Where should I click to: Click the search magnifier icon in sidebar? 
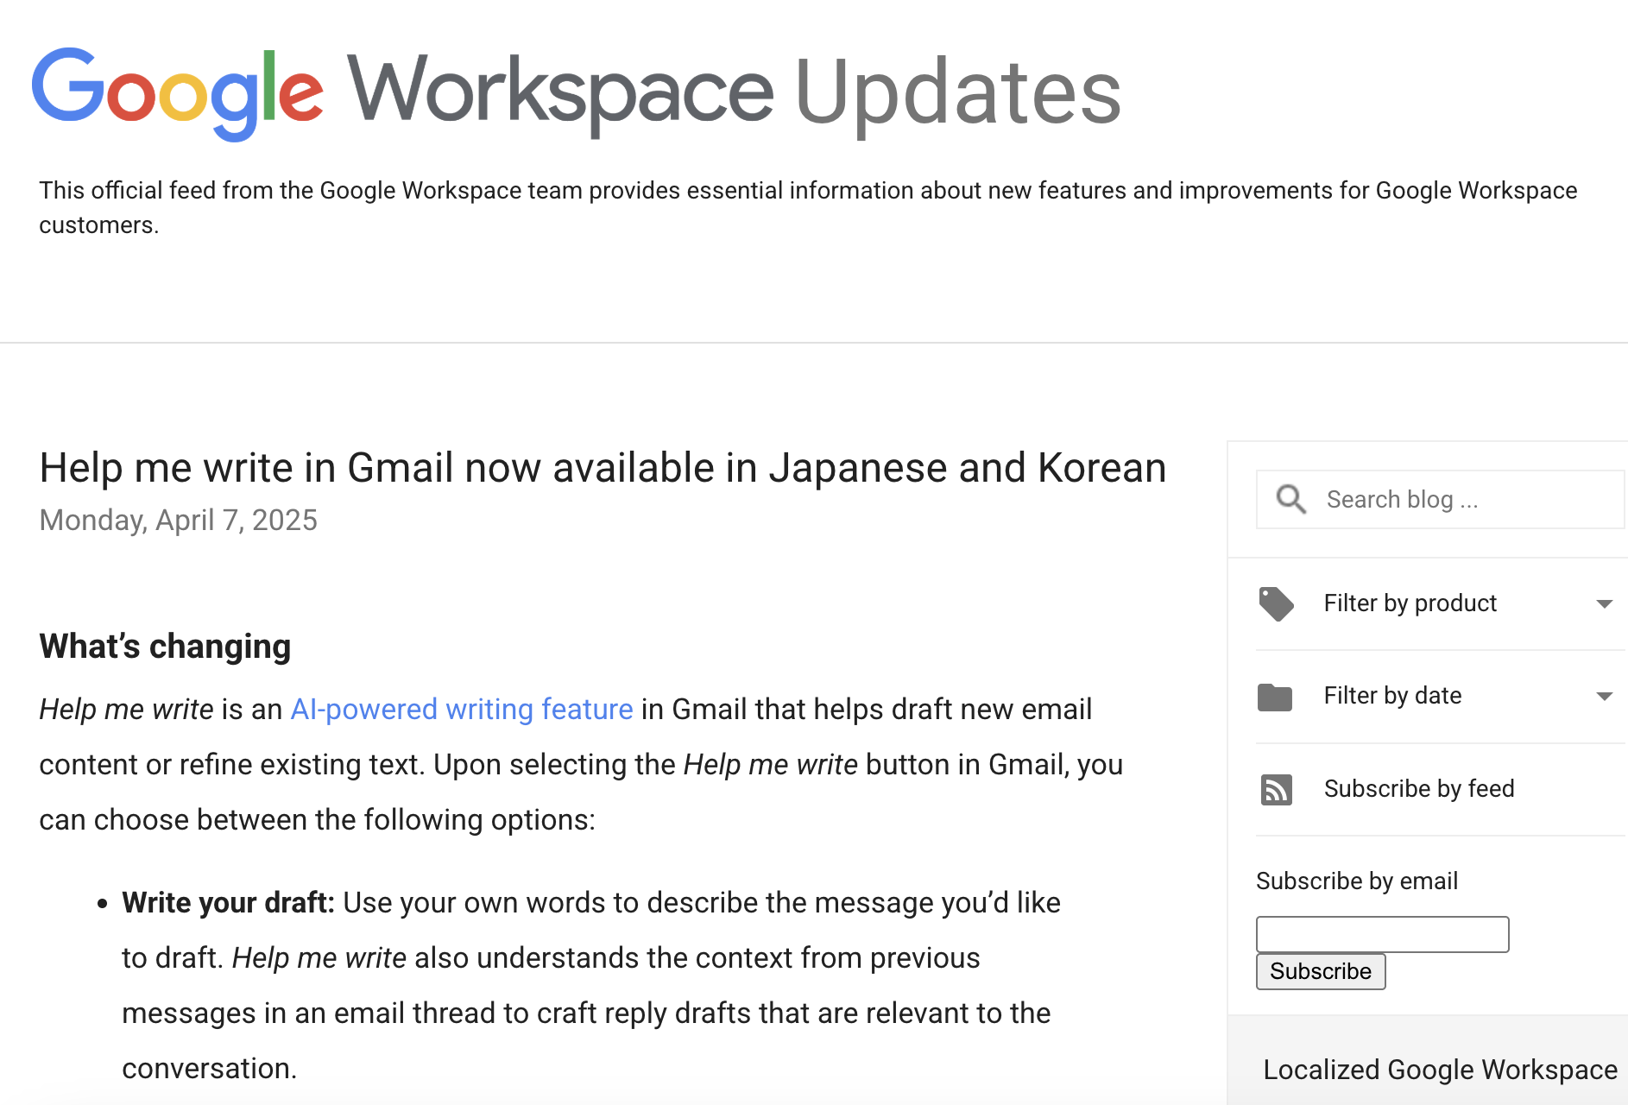tap(1290, 499)
